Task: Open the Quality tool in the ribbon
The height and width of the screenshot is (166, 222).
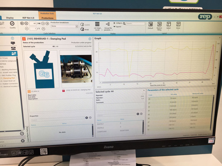Action: click(x=12, y=25)
